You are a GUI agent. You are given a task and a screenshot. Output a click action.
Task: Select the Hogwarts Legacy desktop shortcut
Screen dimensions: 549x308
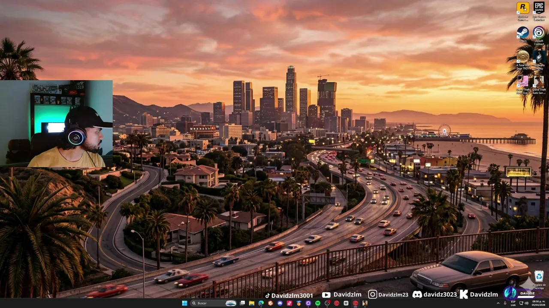click(x=539, y=60)
